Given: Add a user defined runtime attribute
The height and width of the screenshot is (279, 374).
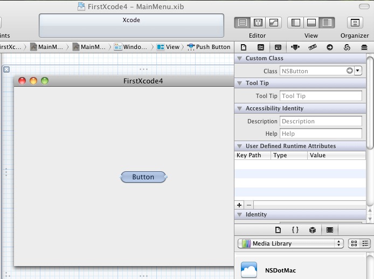Looking at the screenshot, I should 239,205.
